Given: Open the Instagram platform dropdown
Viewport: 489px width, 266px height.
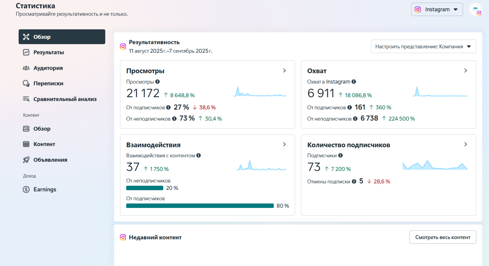Looking at the screenshot, I should point(437,9).
